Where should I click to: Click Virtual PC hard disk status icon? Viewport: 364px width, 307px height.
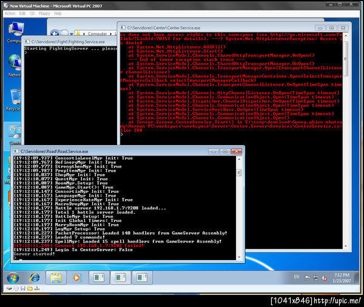coord(9,288)
